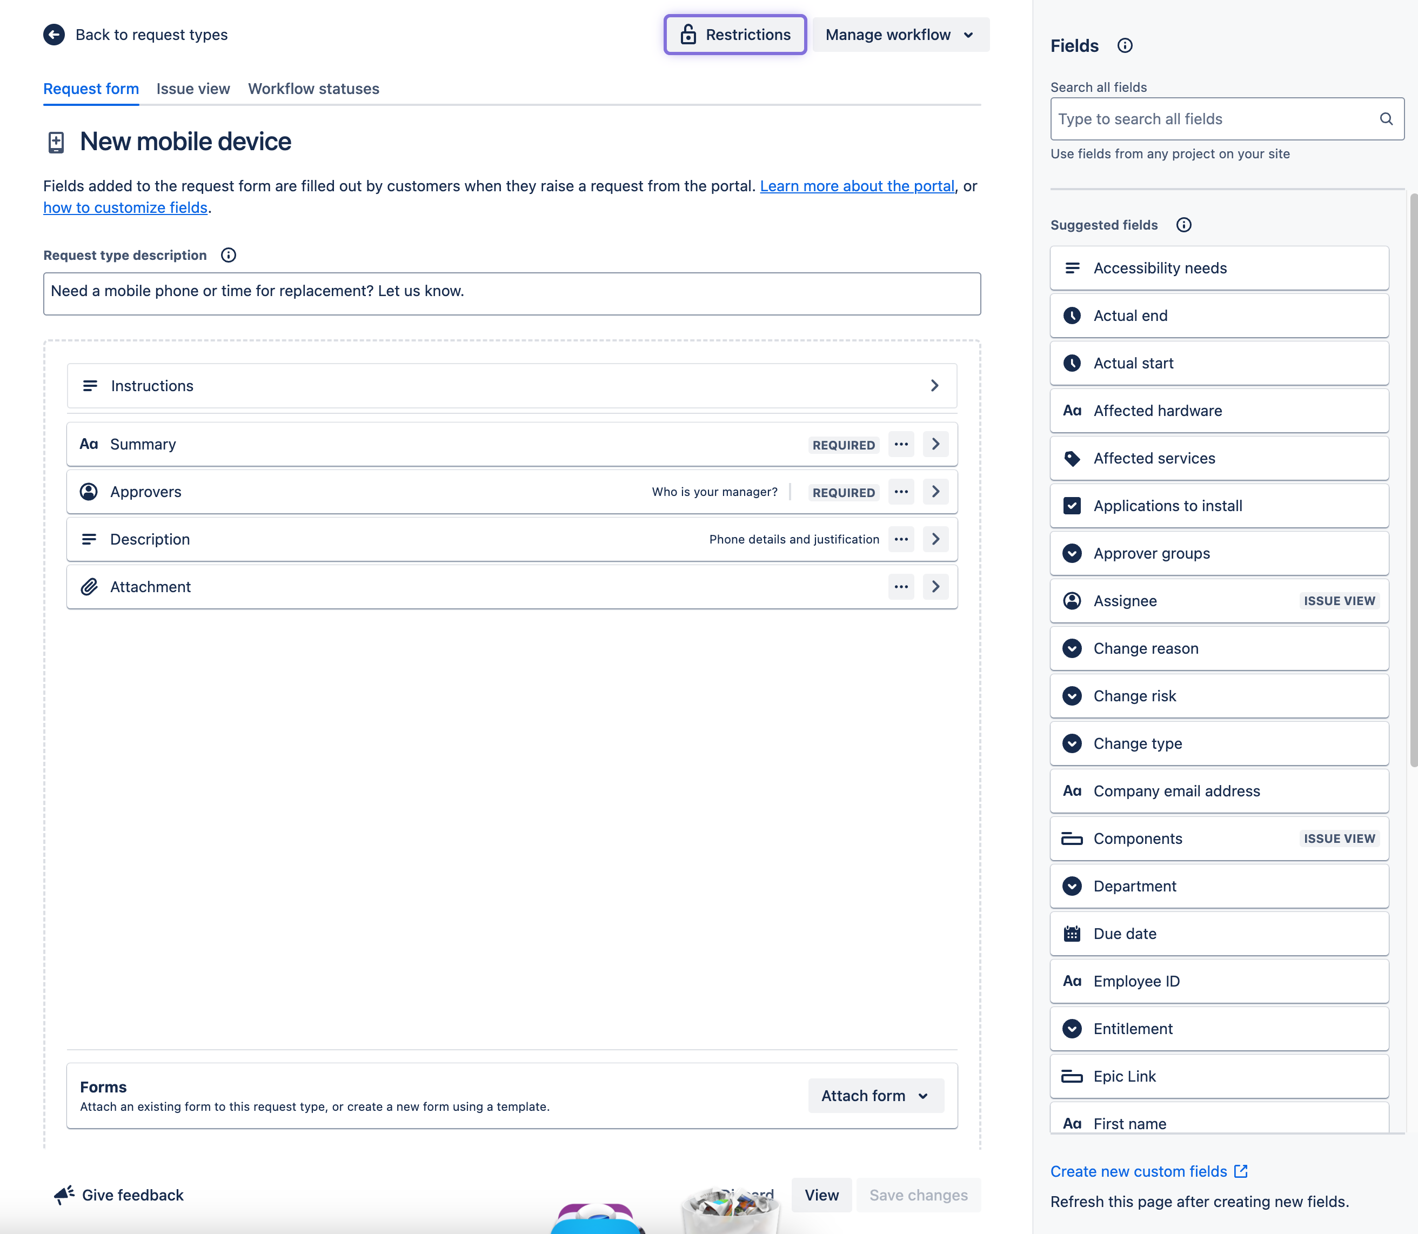Click the View button
The height and width of the screenshot is (1234, 1418).
821,1196
